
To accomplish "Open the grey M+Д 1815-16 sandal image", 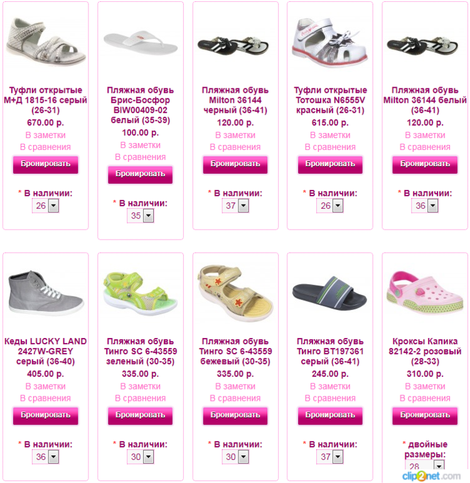I will point(46,42).
